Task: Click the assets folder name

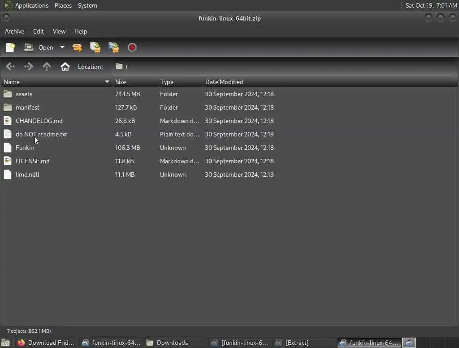Action: point(24,94)
